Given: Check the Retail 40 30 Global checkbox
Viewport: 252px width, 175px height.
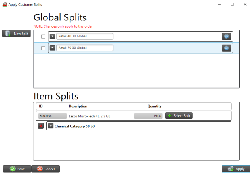Looking at the screenshot, I should [x=43, y=36].
